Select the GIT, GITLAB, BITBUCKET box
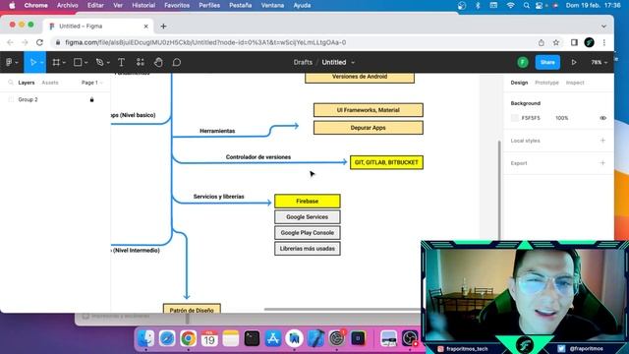The image size is (629, 354). [x=386, y=162]
